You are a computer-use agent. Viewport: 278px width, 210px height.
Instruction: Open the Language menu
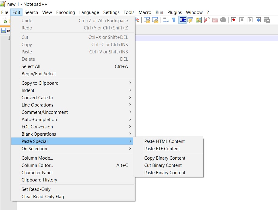click(x=89, y=12)
